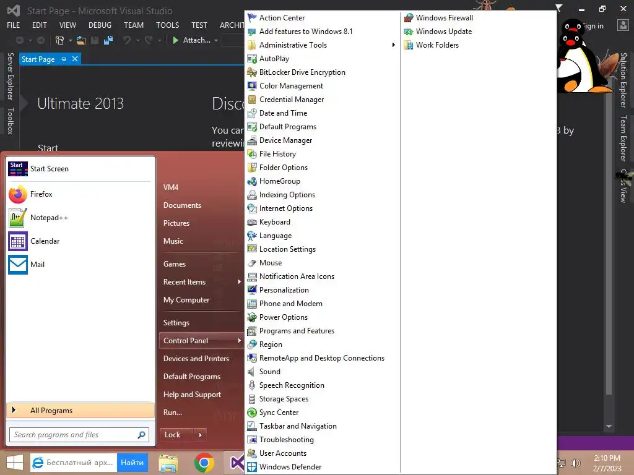The height and width of the screenshot is (475, 634).
Task: Click the Color Management monitor icon
Action: pyautogui.click(x=252, y=85)
